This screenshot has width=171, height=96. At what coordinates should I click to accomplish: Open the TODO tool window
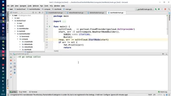pyautogui.click(x=23, y=92)
